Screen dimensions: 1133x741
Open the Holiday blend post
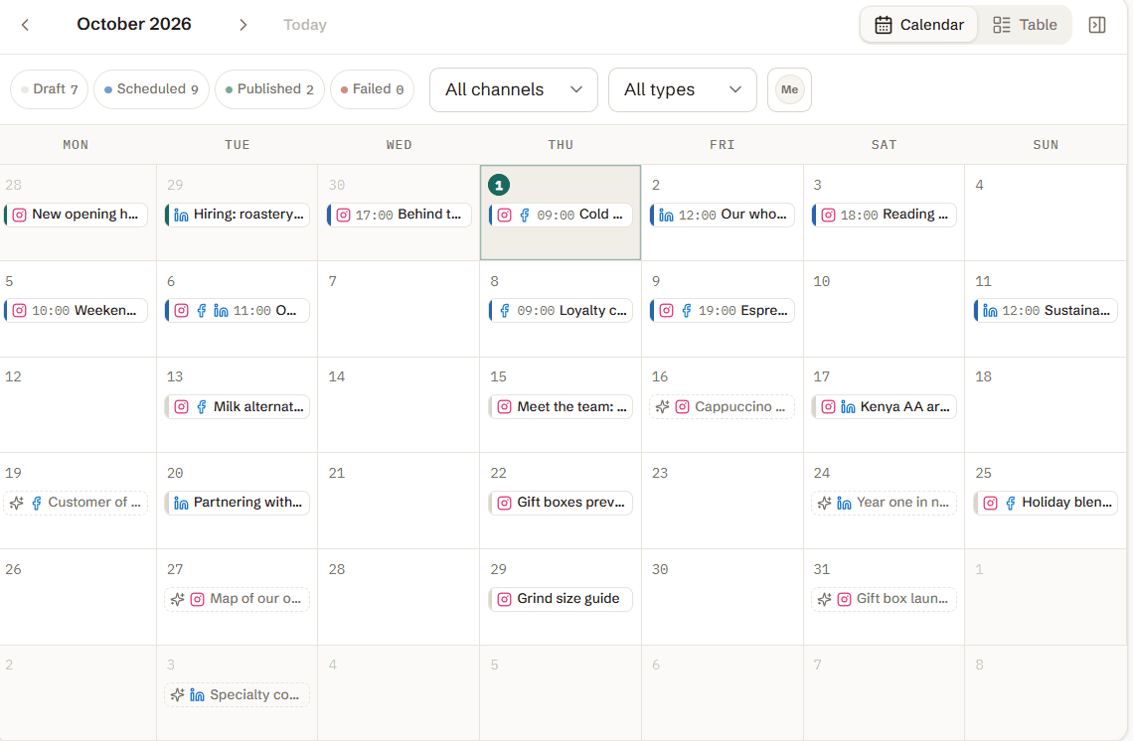(x=1046, y=503)
